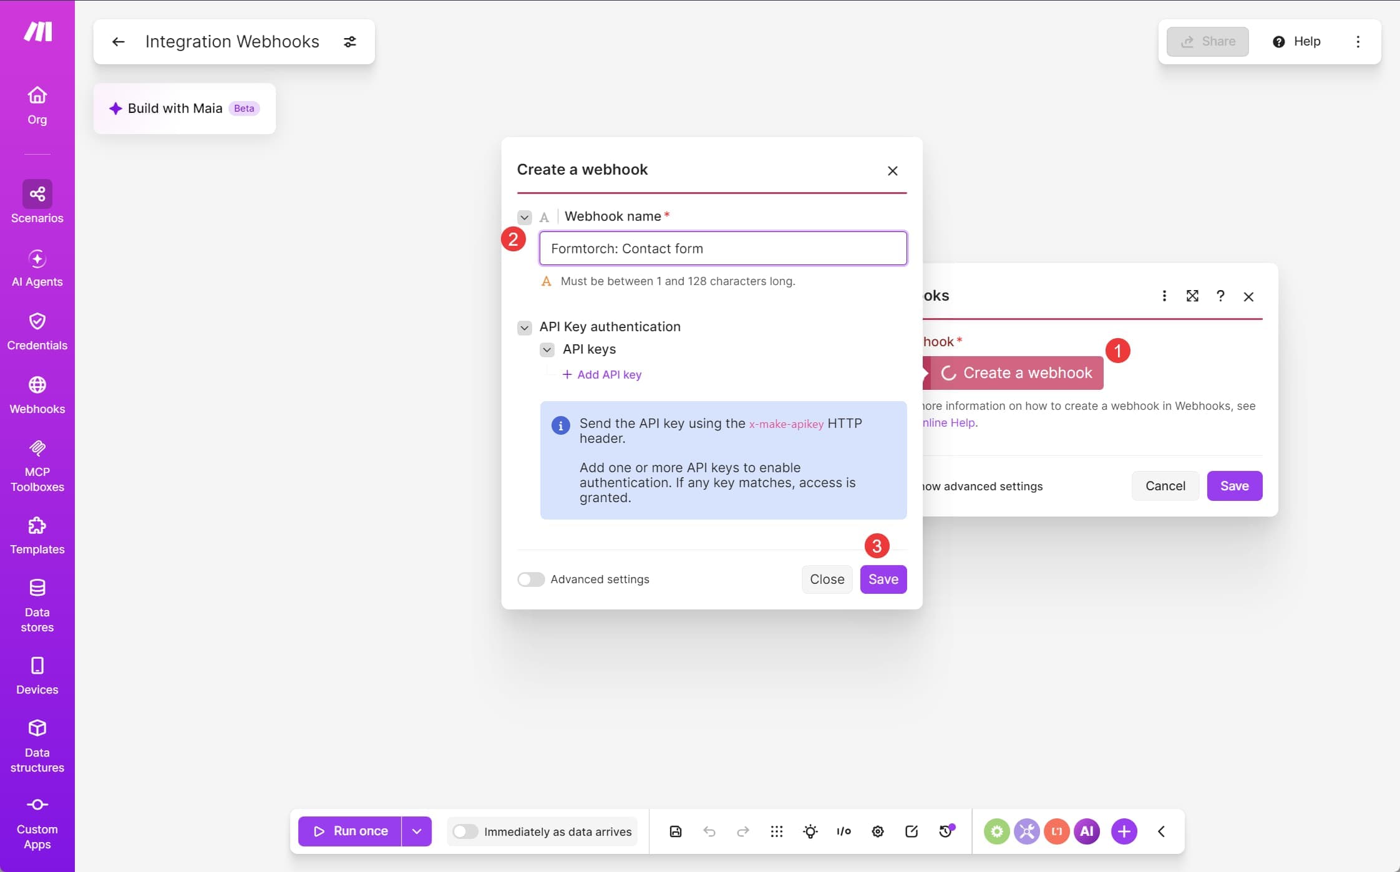Open Credentials in the sidebar

pyautogui.click(x=37, y=332)
